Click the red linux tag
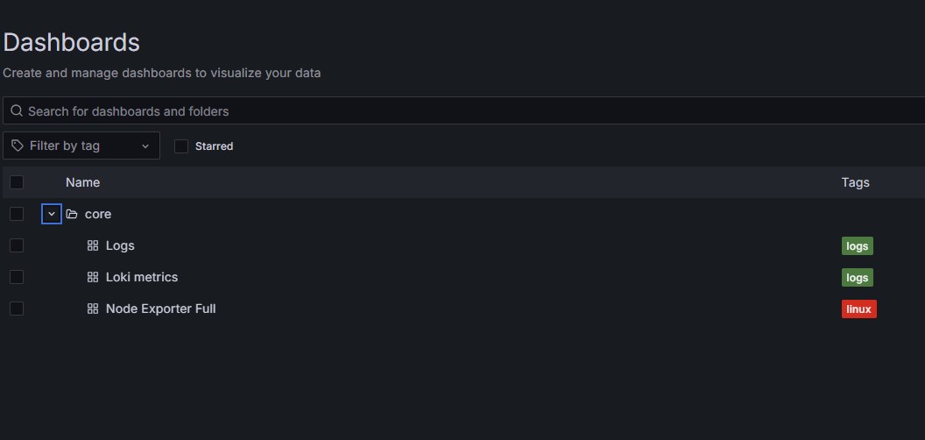Image resolution: width=925 pixels, height=440 pixels. coord(859,309)
